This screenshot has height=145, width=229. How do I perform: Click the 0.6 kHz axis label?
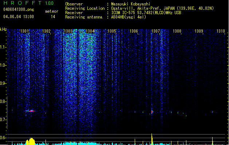coord(3,138)
